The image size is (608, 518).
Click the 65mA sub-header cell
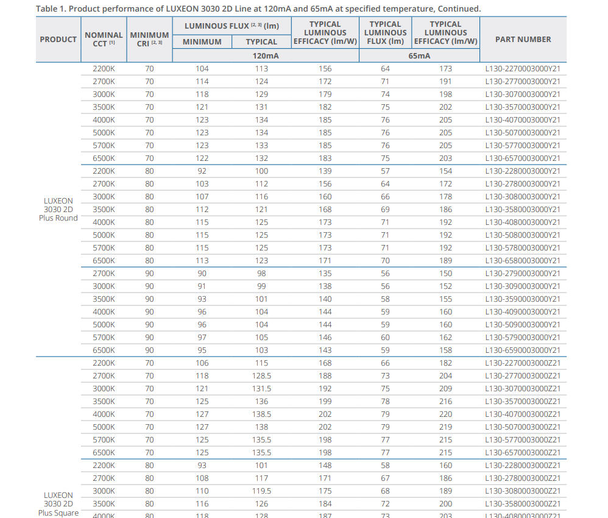coord(419,55)
